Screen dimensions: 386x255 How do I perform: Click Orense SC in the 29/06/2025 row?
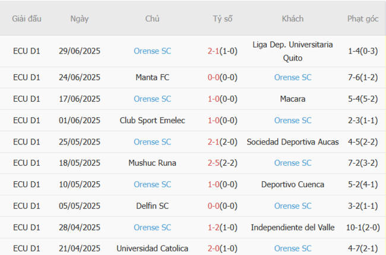click(152, 51)
